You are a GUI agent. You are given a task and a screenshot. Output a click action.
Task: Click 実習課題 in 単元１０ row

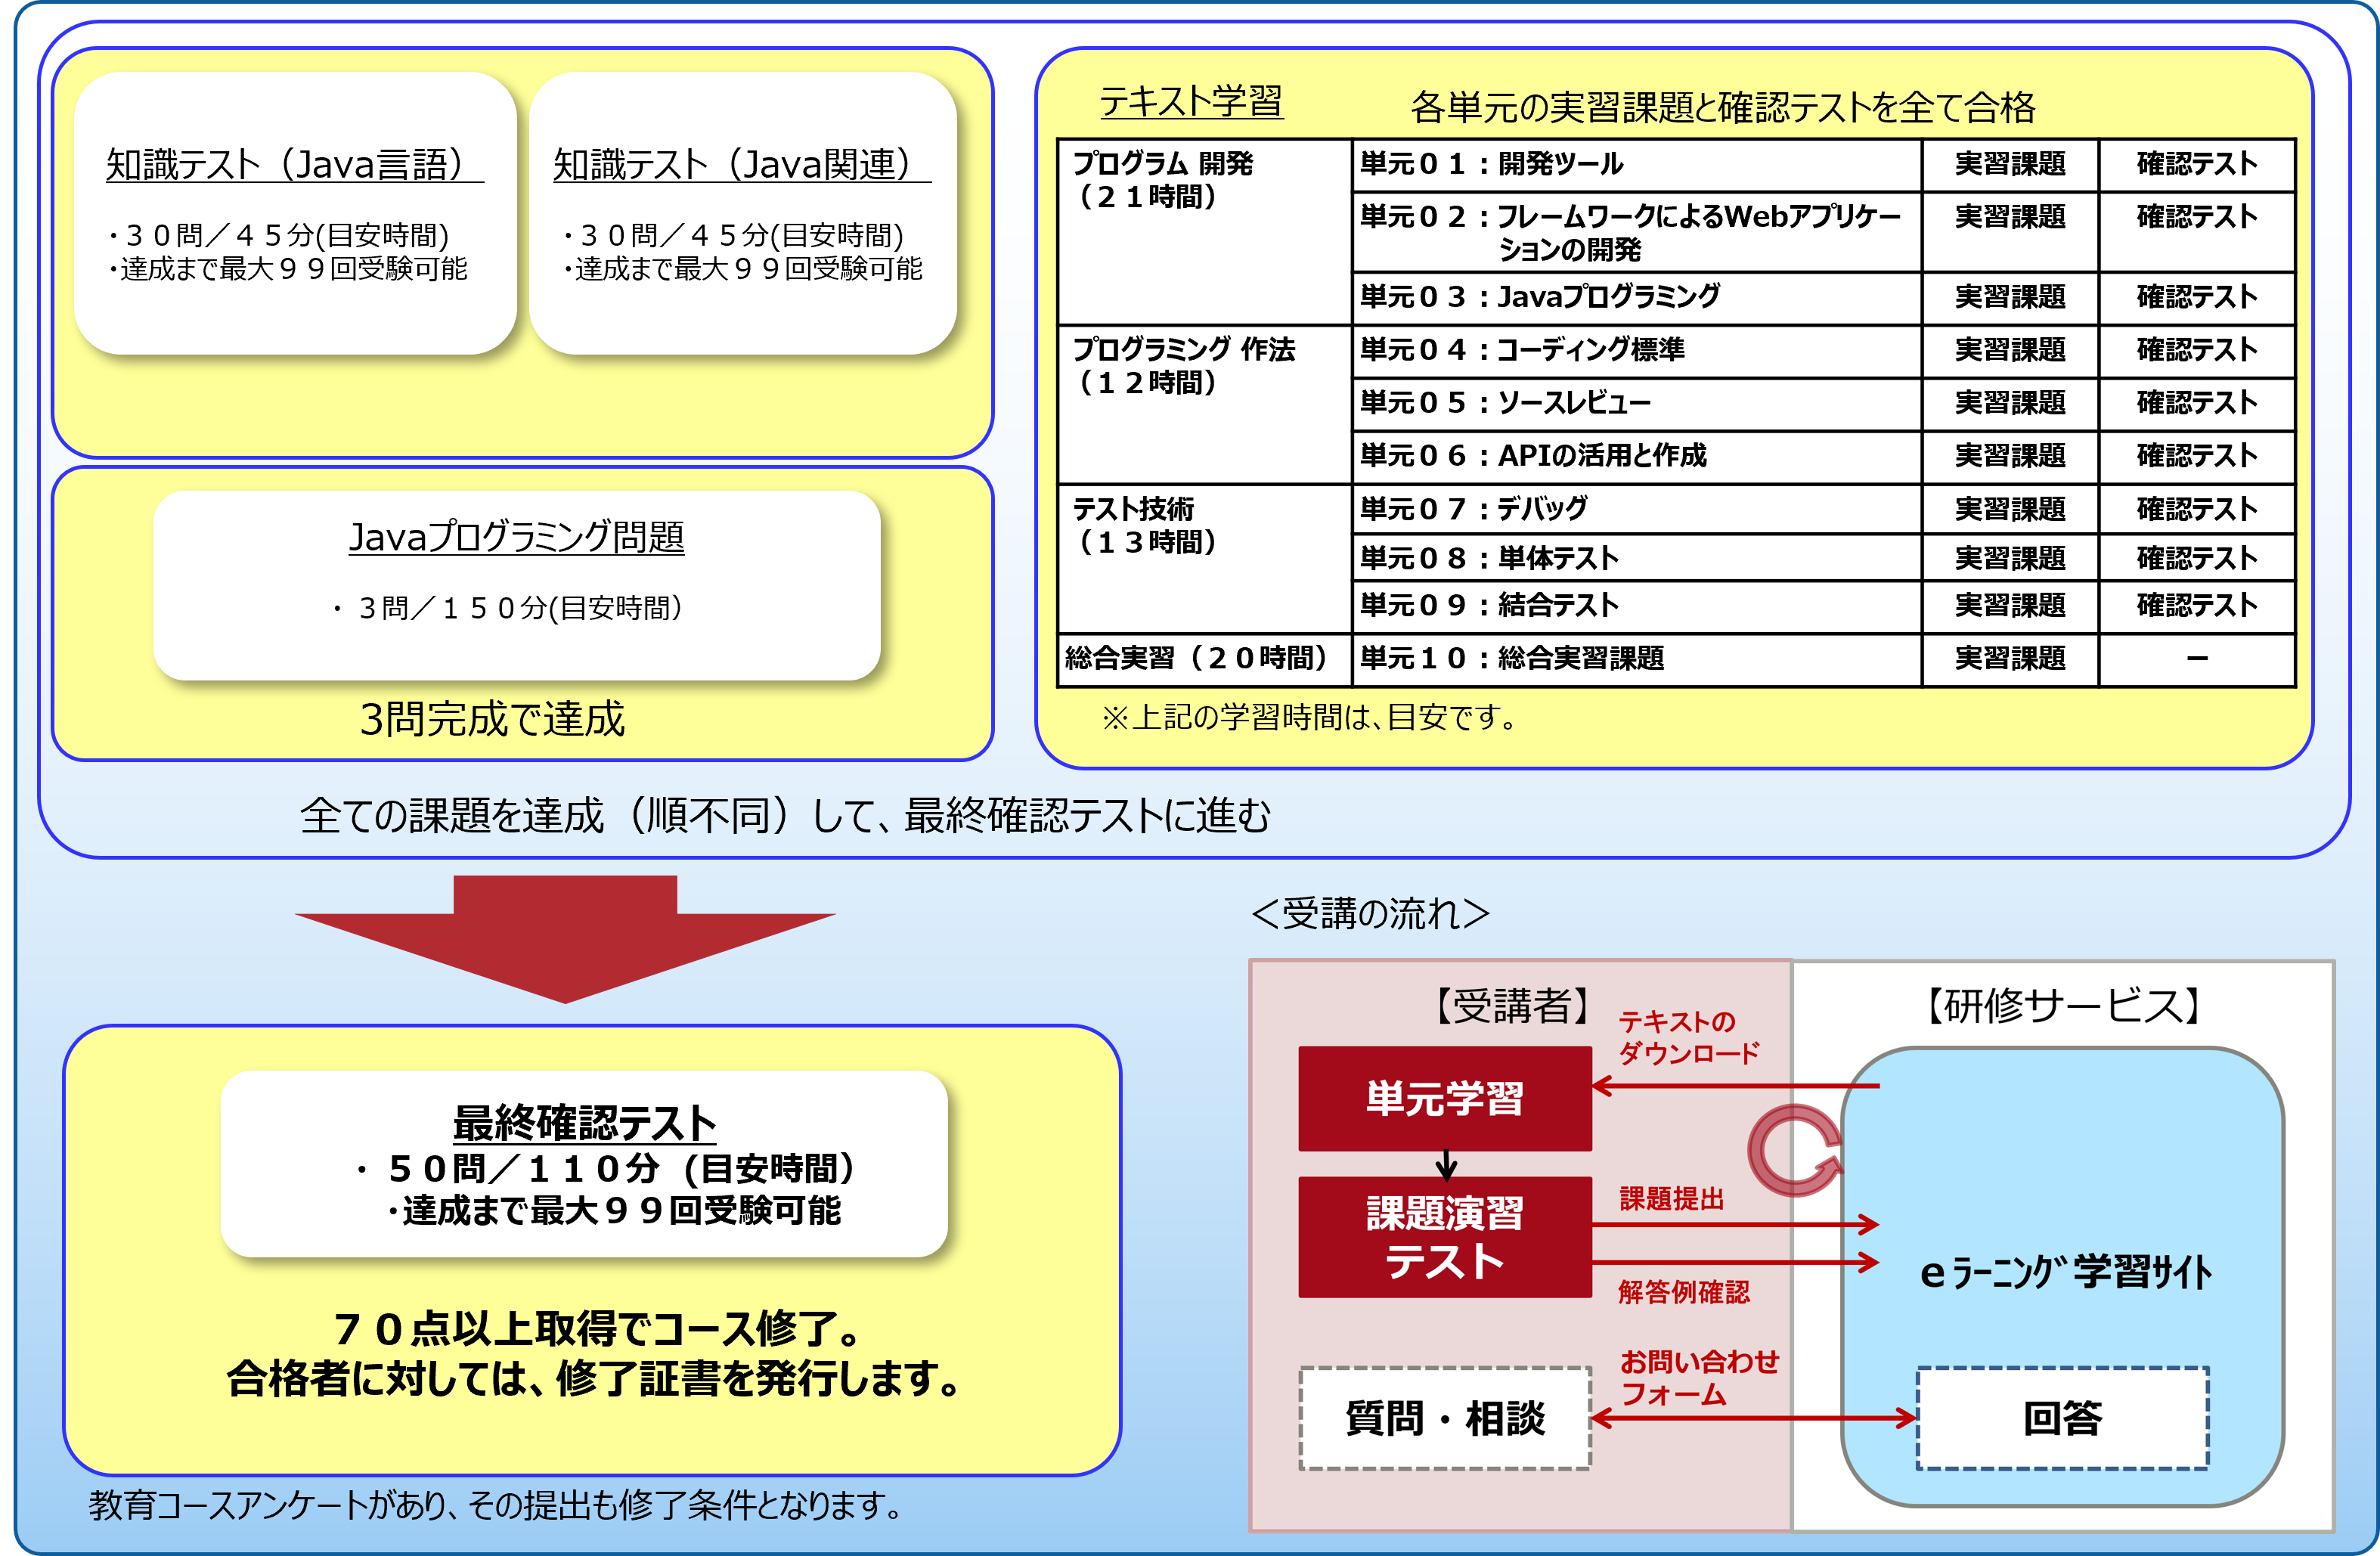point(2010,659)
